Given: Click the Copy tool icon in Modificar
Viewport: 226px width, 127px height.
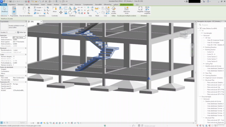Looking at the screenshot, I should tap(66, 13).
